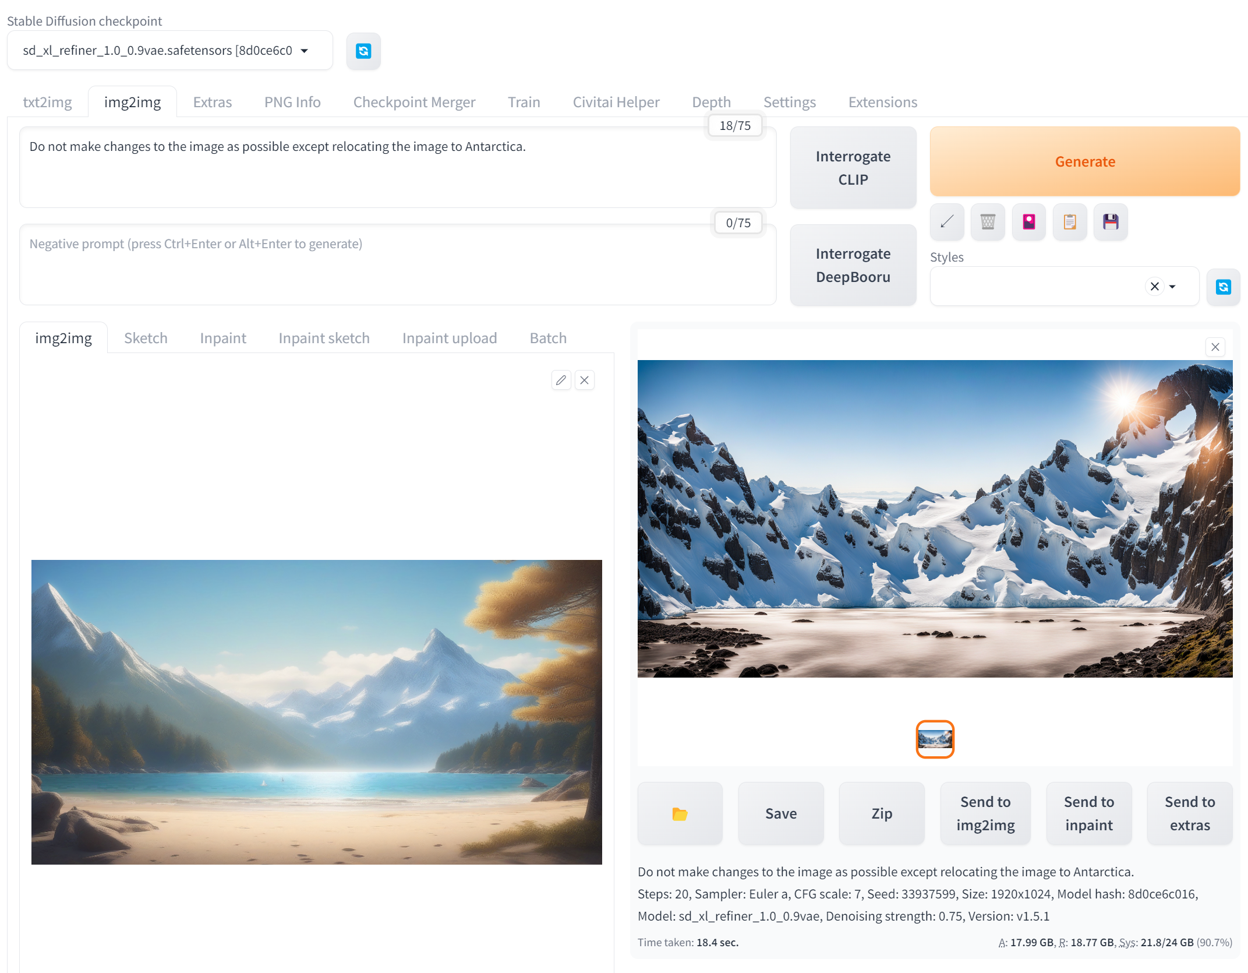The image size is (1248, 973).
Task: Close the output gallery preview
Action: tap(1215, 347)
